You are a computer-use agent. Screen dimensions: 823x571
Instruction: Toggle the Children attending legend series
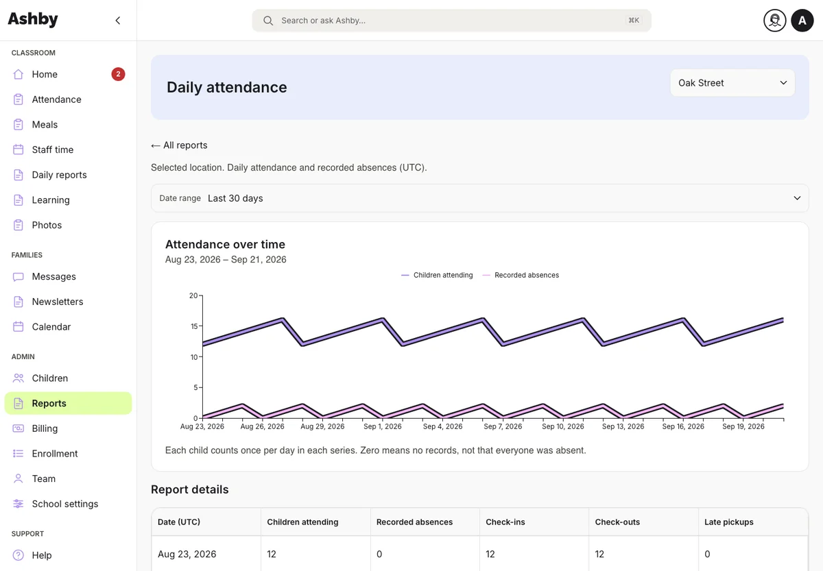pyautogui.click(x=437, y=275)
